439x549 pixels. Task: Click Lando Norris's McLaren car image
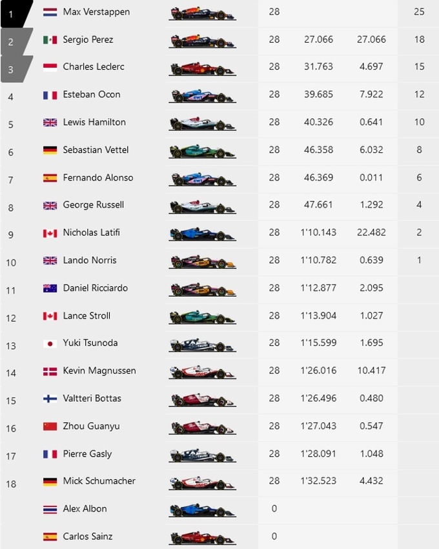[x=202, y=261]
